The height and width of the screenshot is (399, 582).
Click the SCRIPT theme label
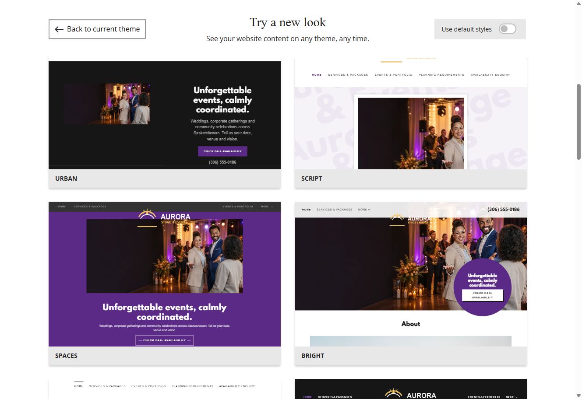coord(311,178)
